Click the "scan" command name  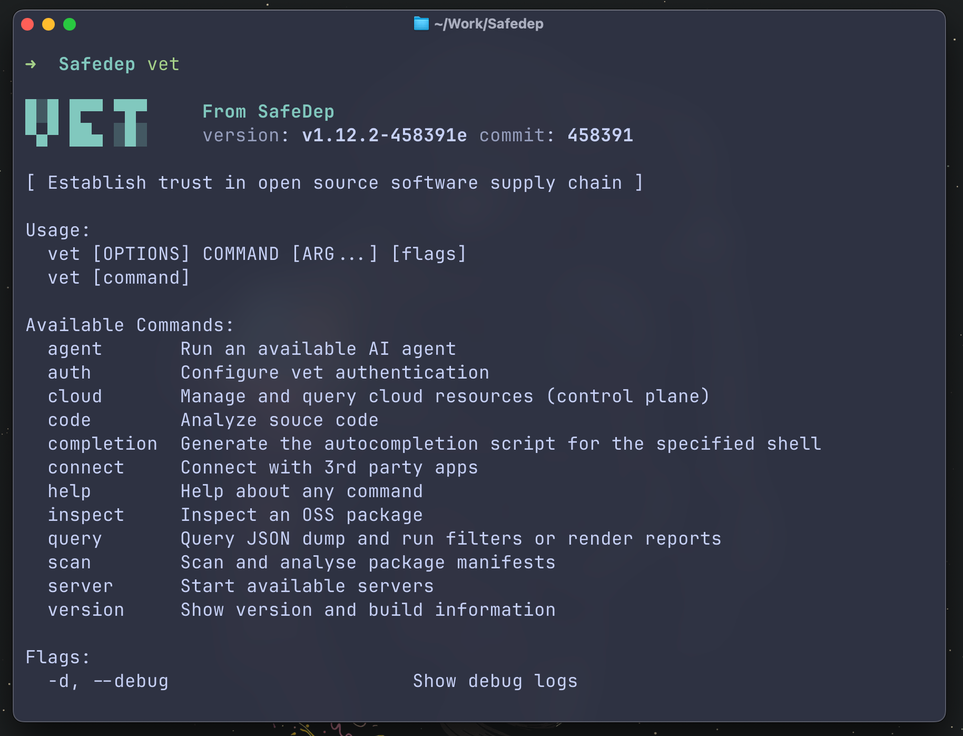click(69, 563)
